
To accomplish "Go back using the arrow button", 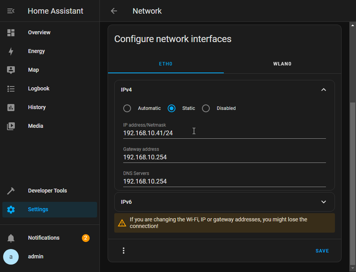I will (114, 11).
